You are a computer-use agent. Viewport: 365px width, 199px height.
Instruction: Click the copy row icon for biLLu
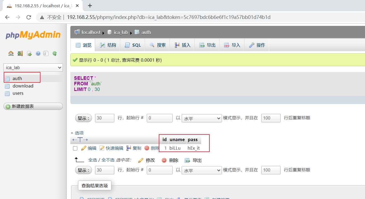(129, 148)
